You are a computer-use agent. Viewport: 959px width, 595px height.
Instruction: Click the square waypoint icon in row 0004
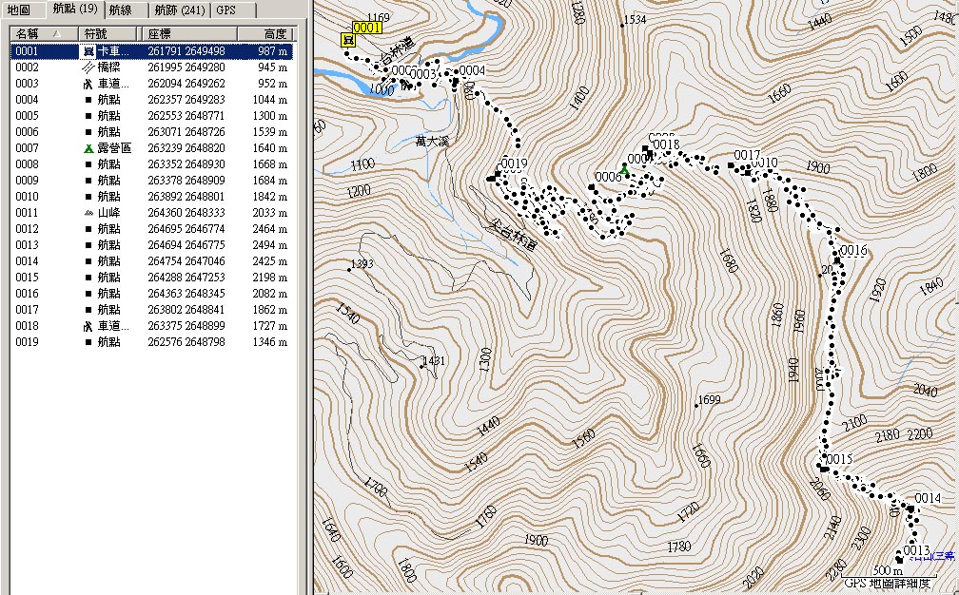tap(88, 100)
